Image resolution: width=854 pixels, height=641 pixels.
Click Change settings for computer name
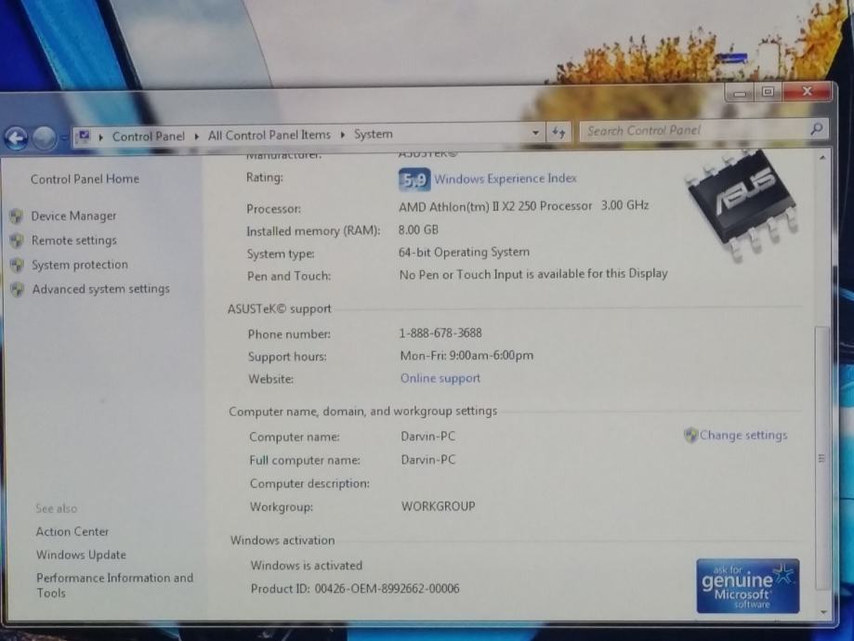click(742, 435)
